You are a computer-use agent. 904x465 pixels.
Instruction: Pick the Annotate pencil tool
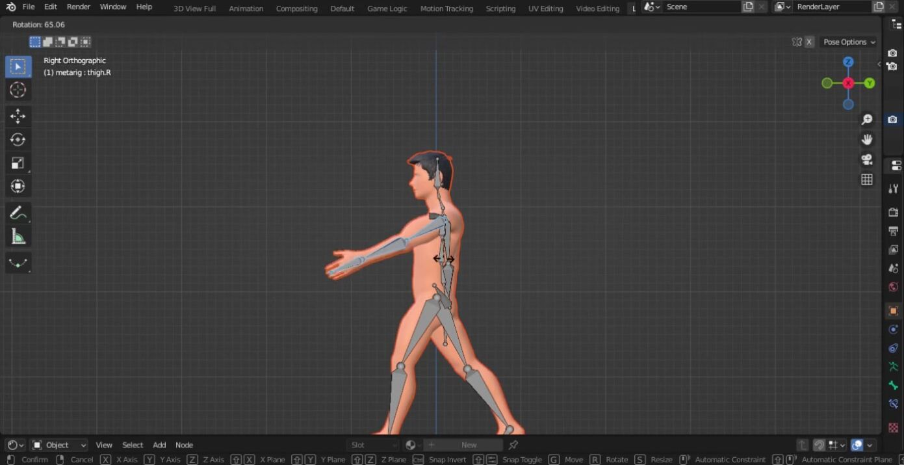point(18,213)
